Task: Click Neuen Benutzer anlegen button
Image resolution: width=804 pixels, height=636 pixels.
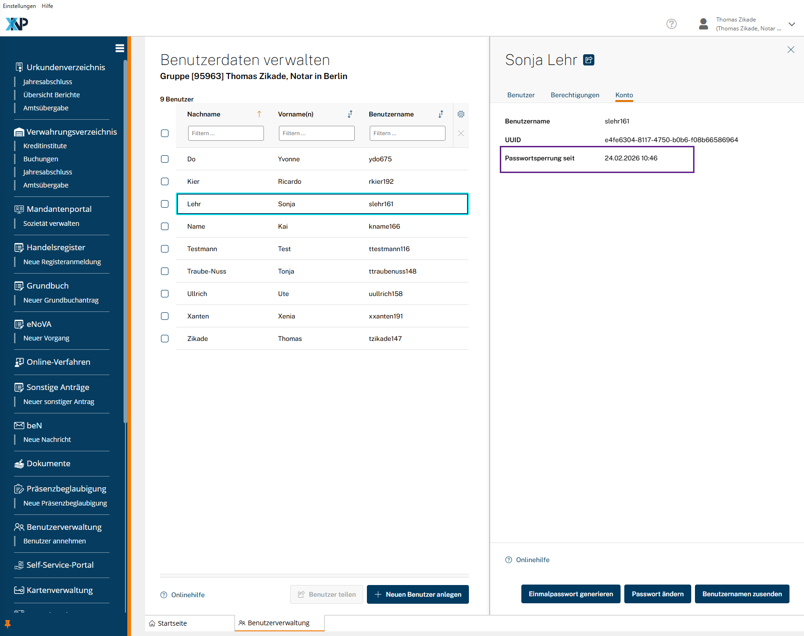Action: click(x=417, y=594)
